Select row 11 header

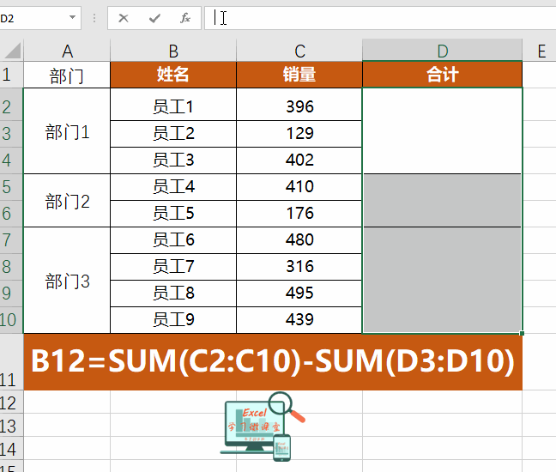10,361
